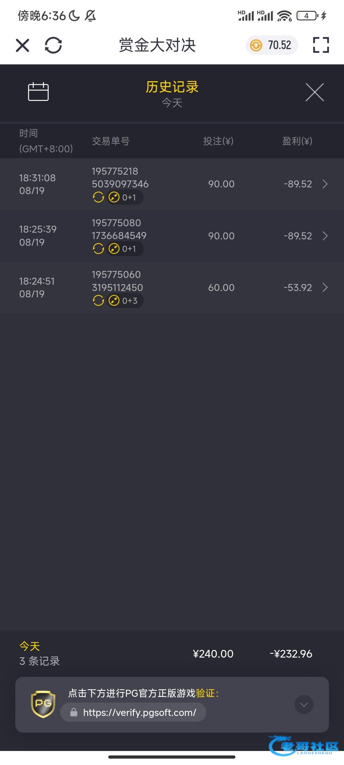Image resolution: width=344 pixels, height=765 pixels.
Task: Tap the 验证 highlighted text
Action: click(205, 693)
